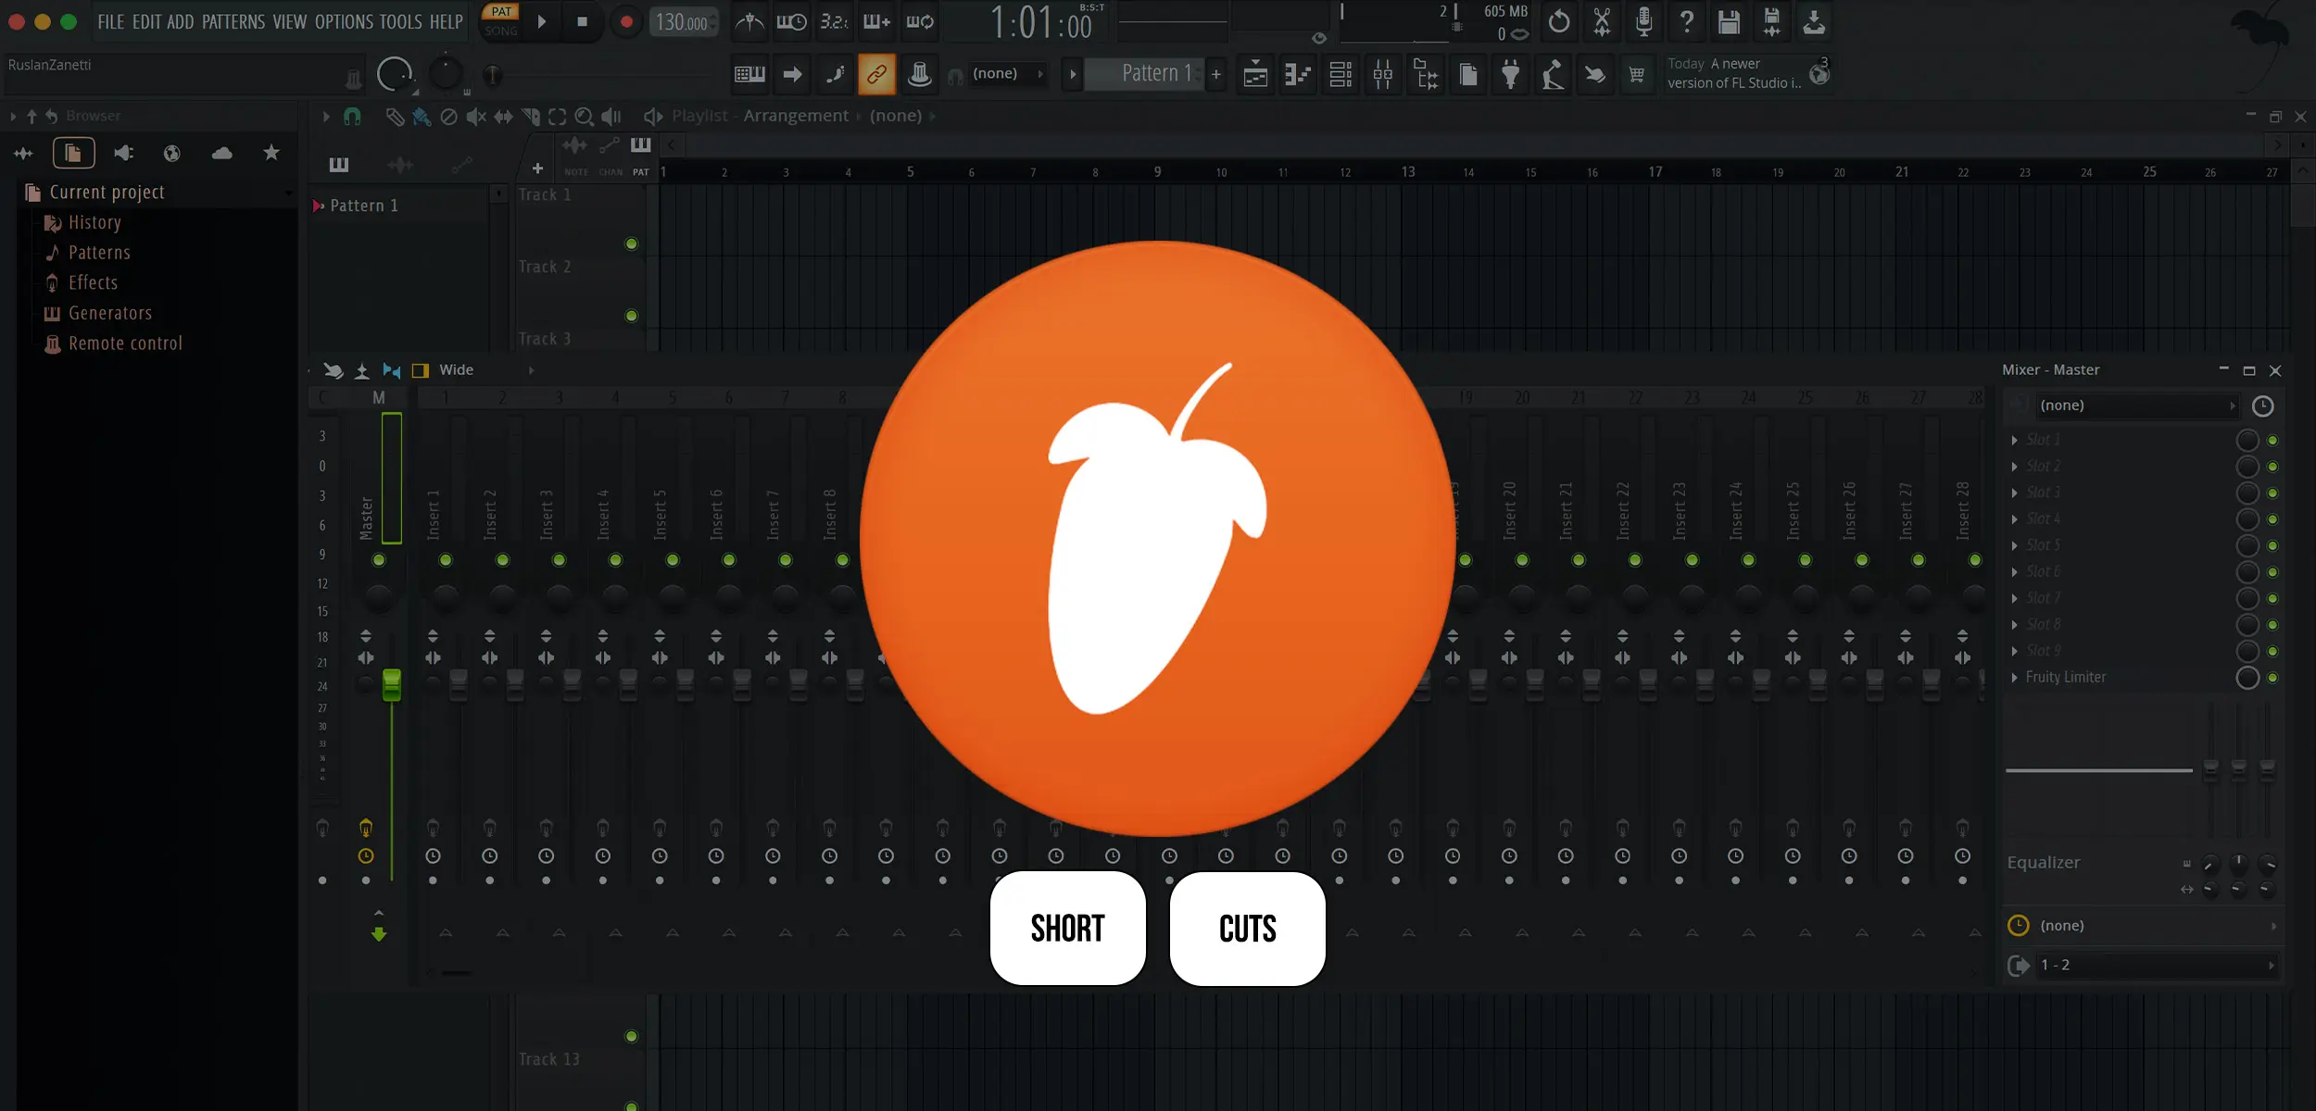This screenshot has width=2316, height=1111.
Task: Mute Track 2 using its green LED
Action: tap(632, 316)
